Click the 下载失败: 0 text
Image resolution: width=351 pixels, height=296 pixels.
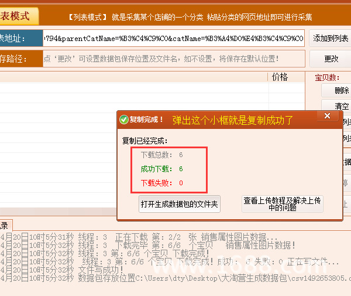pos(161,183)
